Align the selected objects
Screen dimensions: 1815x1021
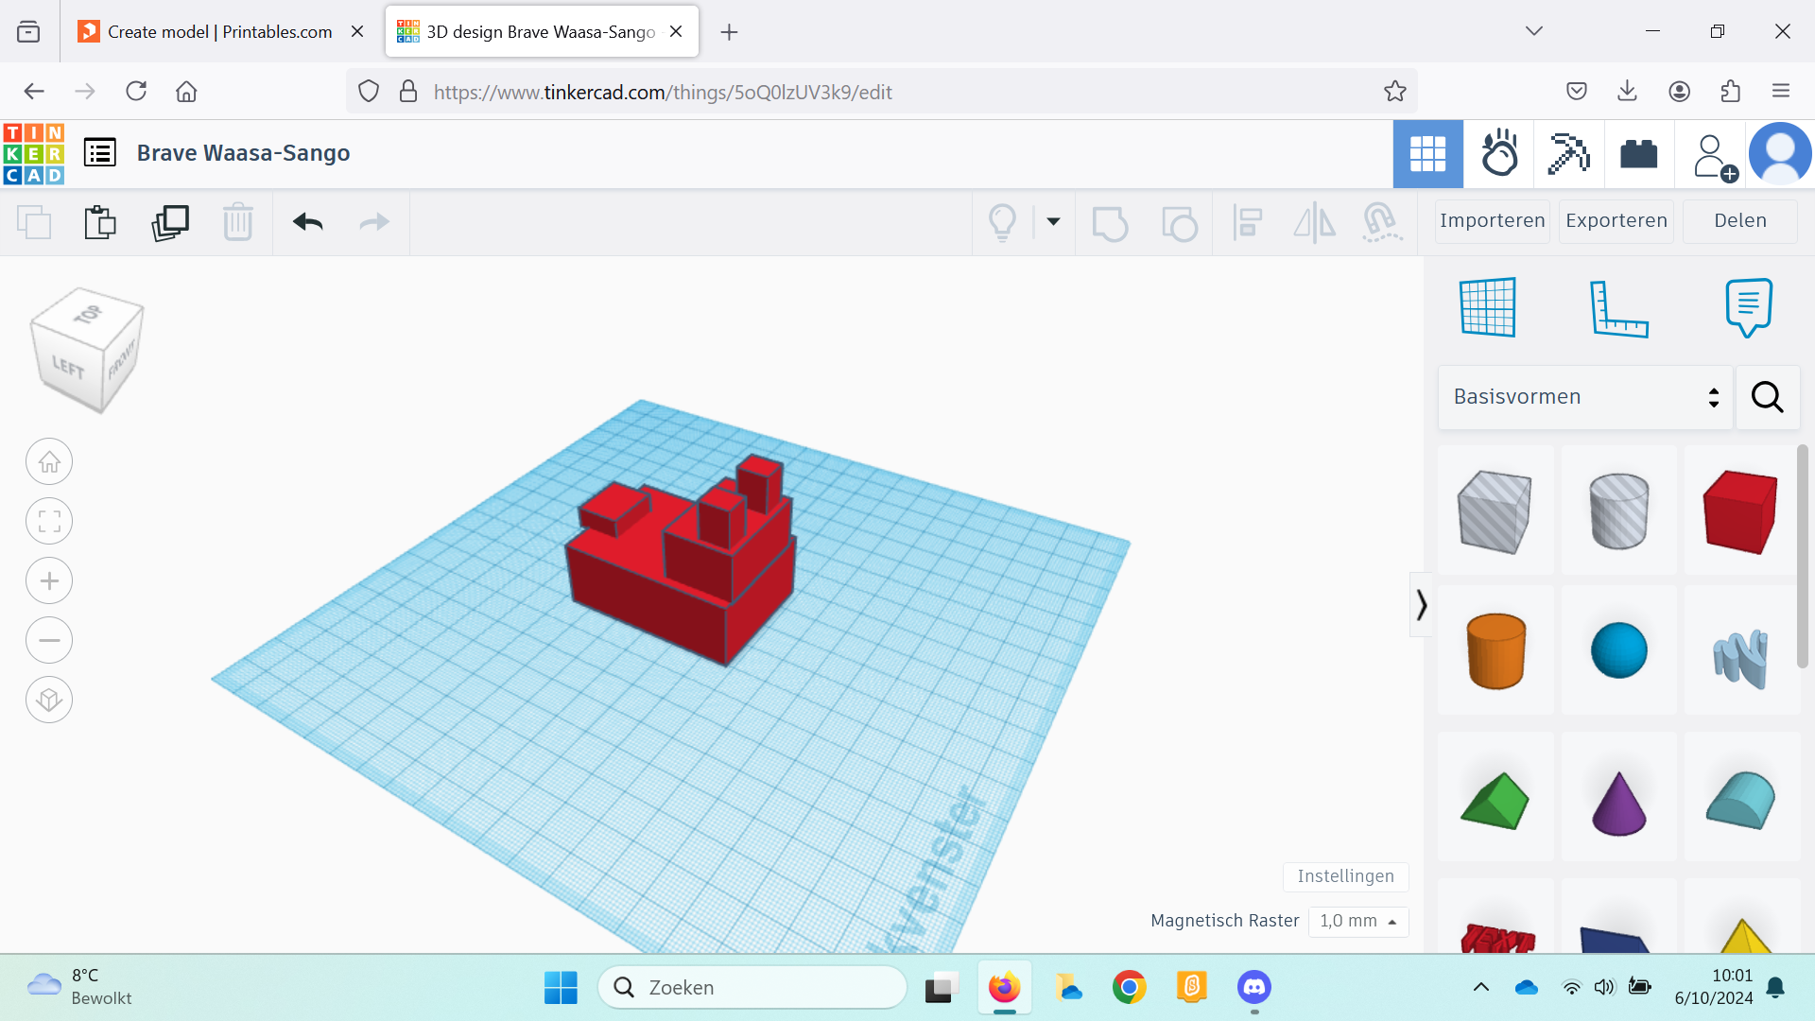coord(1248,223)
